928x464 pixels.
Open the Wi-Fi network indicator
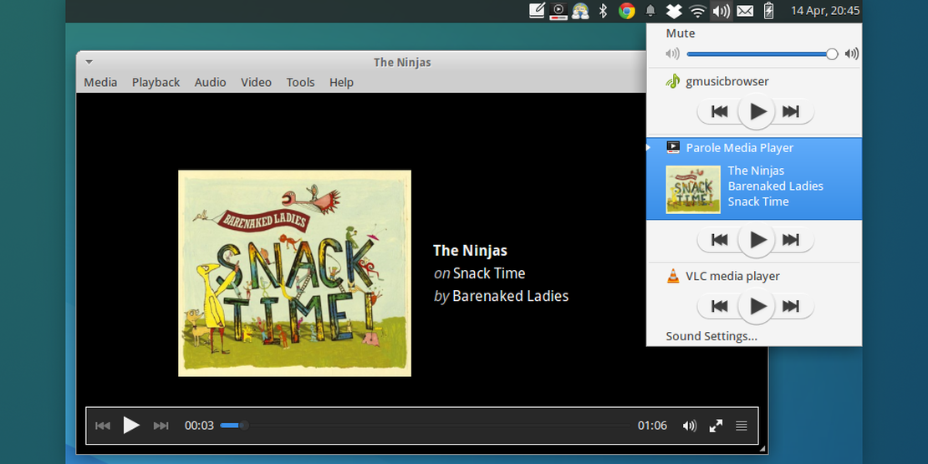(x=698, y=11)
